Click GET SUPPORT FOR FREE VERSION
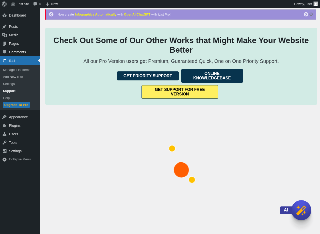Image resolution: width=320 pixels, height=234 pixels. (x=180, y=92)
